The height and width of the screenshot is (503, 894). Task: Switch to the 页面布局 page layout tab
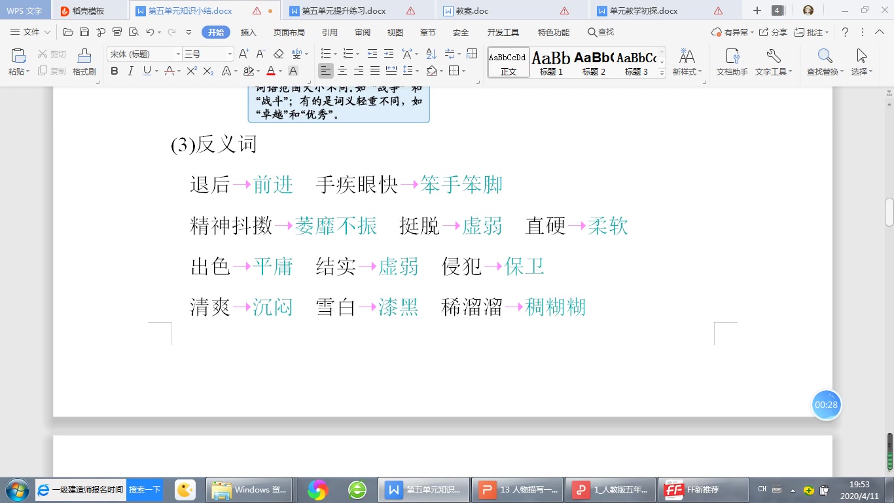(x=289, y=32)
